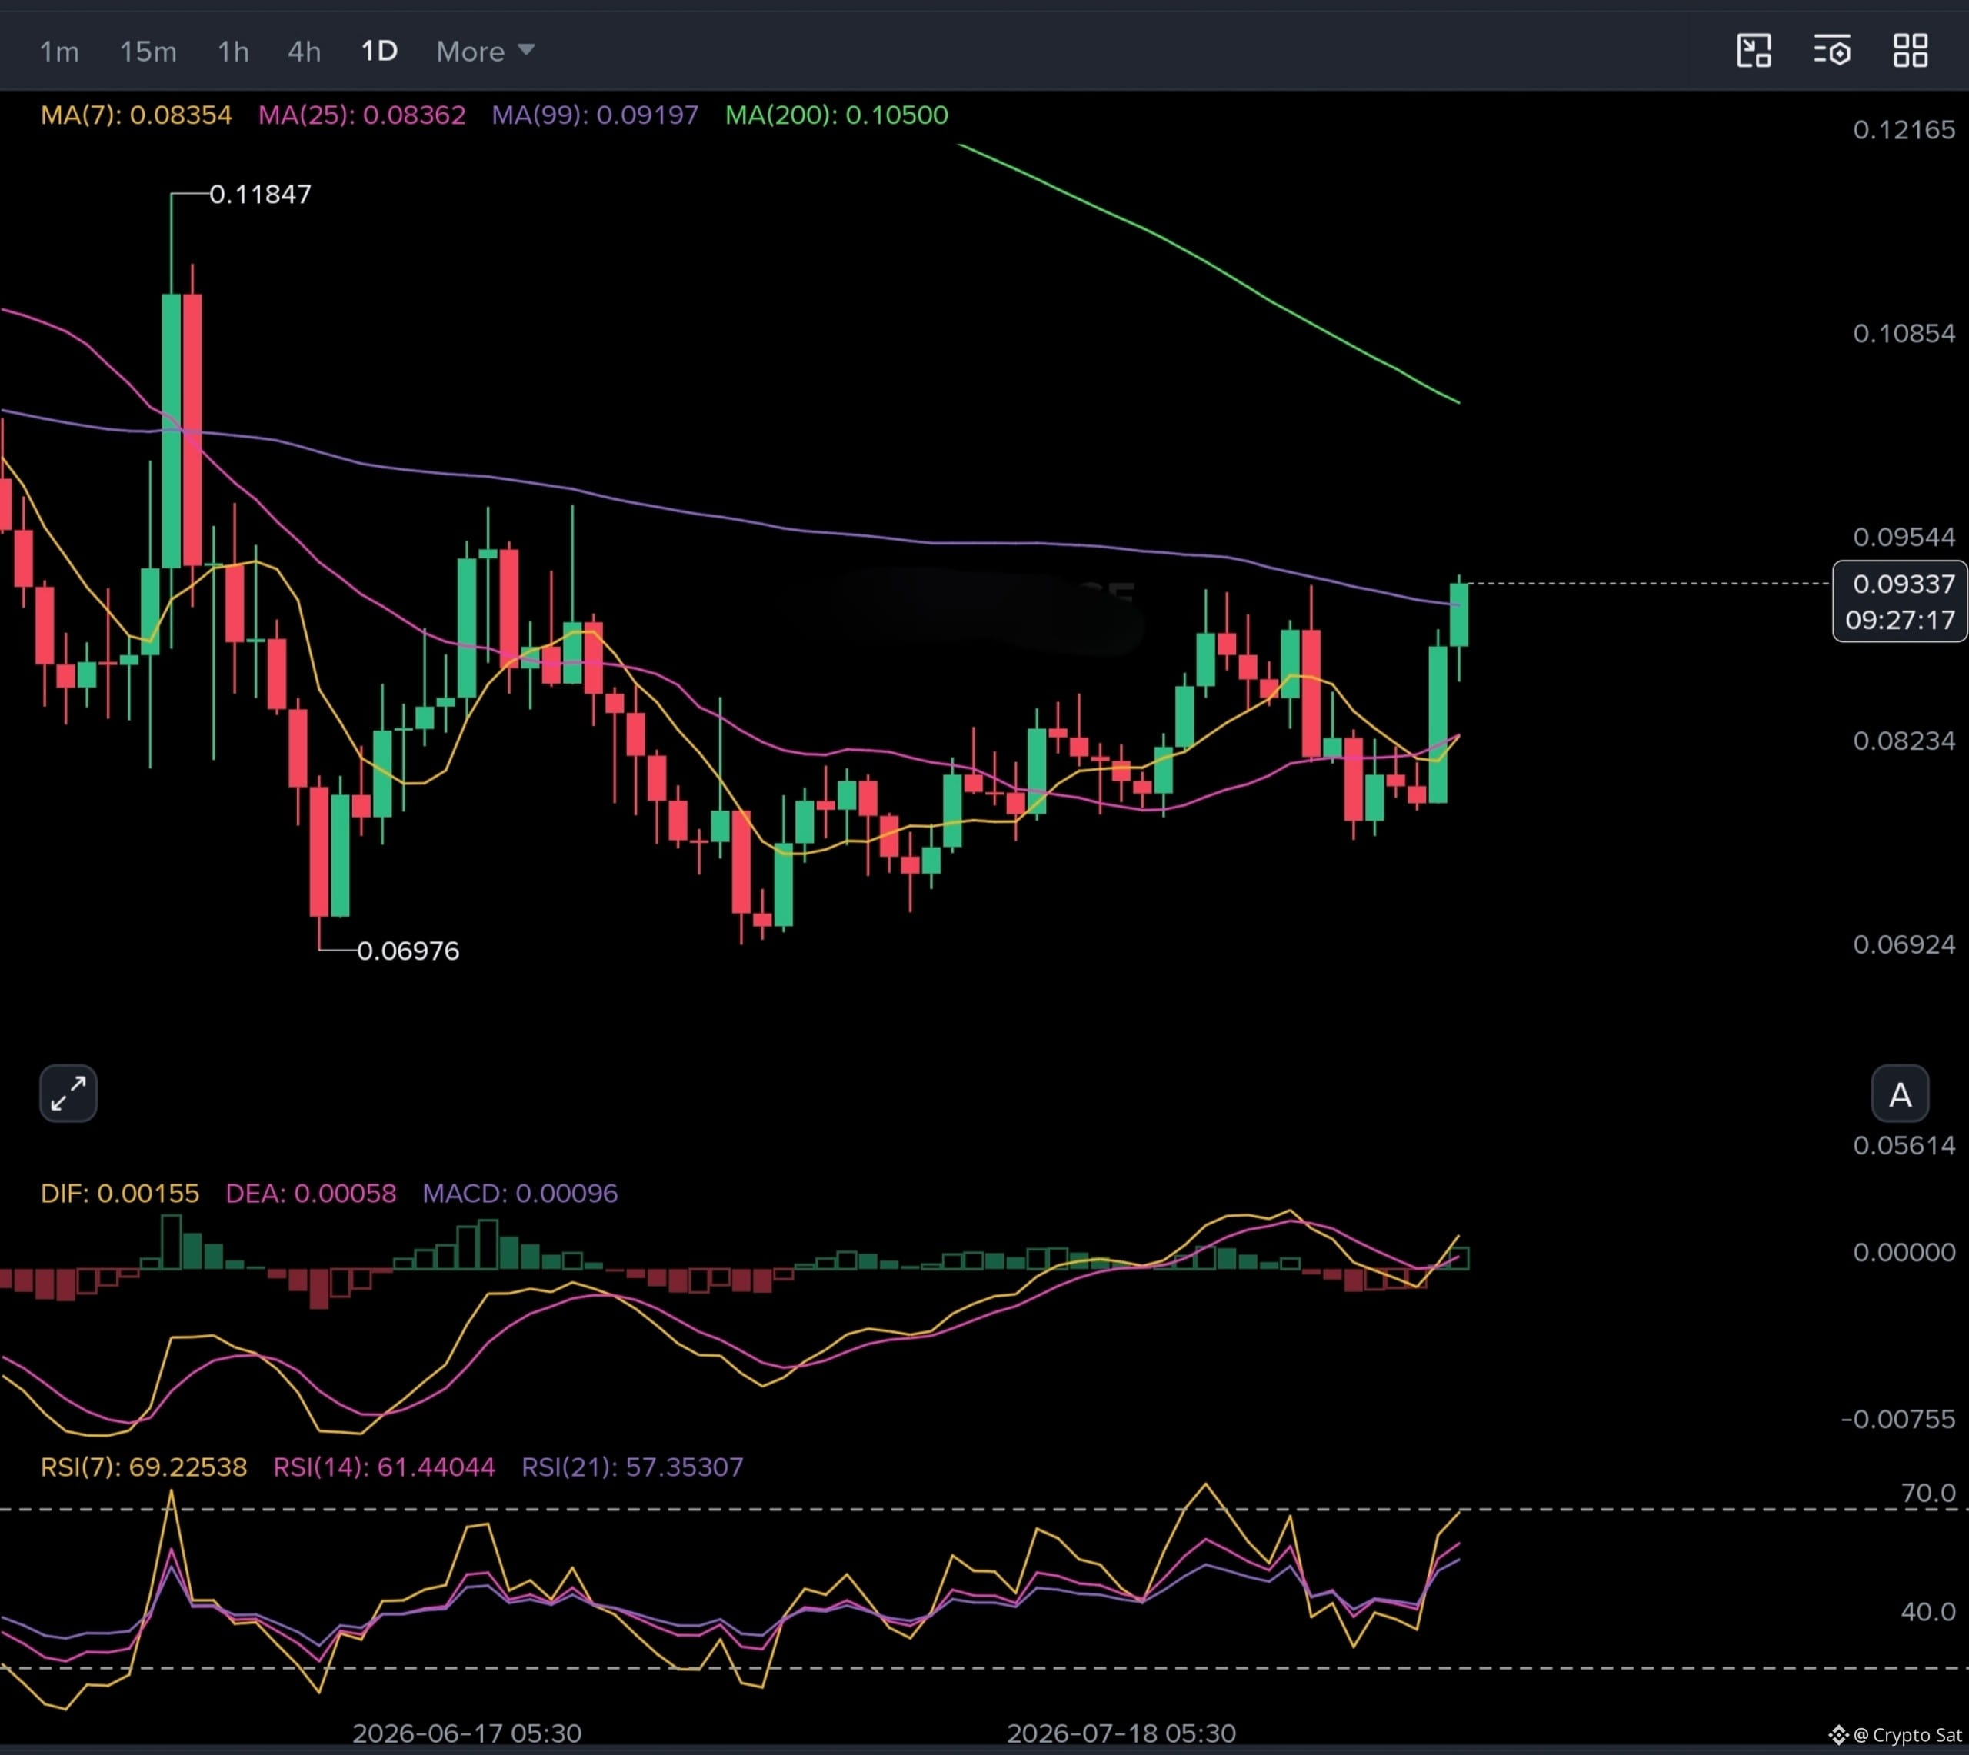Click the MACD -0.00755 axis label

(x=1897, y=1418)
